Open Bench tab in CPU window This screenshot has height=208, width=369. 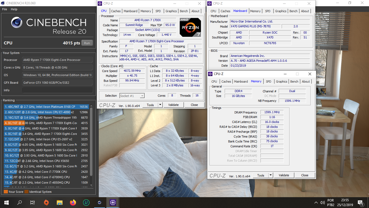[x=184, y=11]
